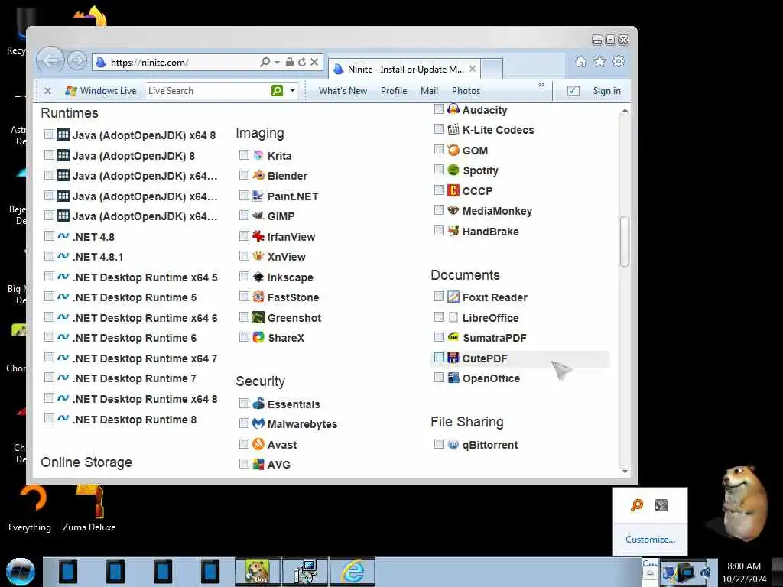Check the Essentials checkbox
This screenshot has height=587, width=783.
point(244,404)
